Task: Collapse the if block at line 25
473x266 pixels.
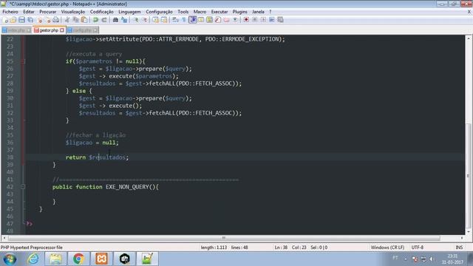Action: [23, 61]
